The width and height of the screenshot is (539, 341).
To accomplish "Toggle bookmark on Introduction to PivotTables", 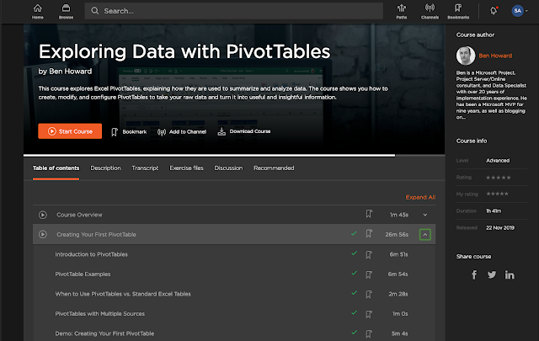I will tap(368, 253).
